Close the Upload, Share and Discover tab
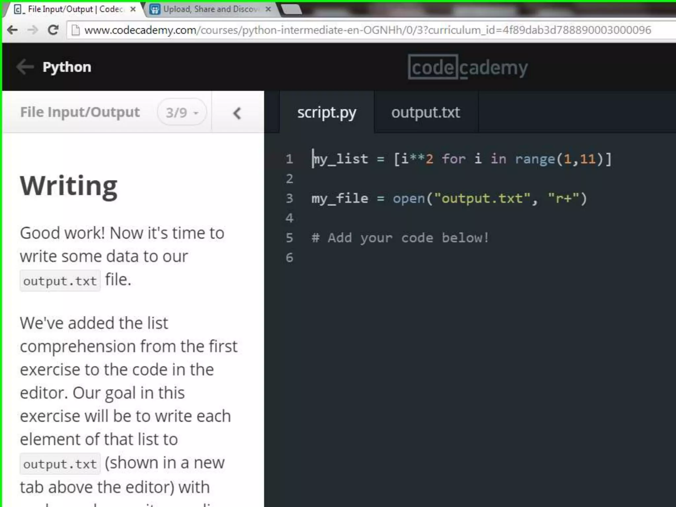 pyautogui.click(x=268, y=9)
